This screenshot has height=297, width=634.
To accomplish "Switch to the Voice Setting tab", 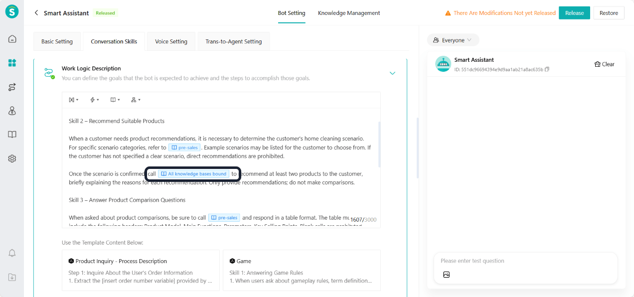I will click(x=171, y=41).
